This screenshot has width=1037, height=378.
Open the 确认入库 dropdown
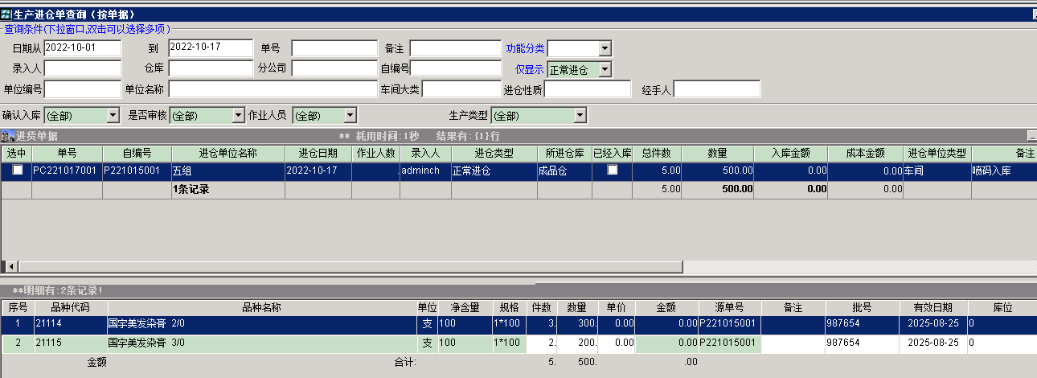point(113,116)
